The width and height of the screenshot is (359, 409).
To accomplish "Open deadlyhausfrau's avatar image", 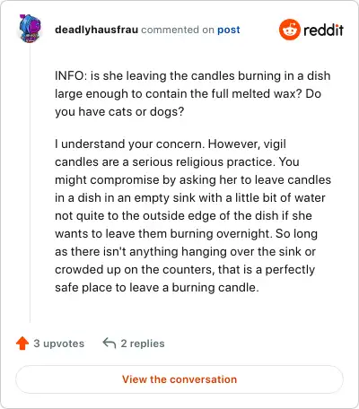I will tap(30, 29).
